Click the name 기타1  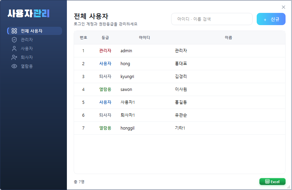coord(180,128)
